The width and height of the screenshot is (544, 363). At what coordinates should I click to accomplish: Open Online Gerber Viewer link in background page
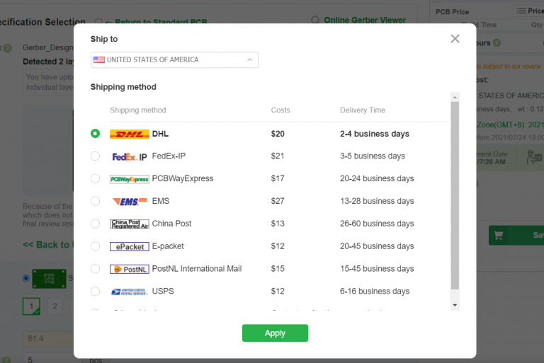click(x=365, y=20)
